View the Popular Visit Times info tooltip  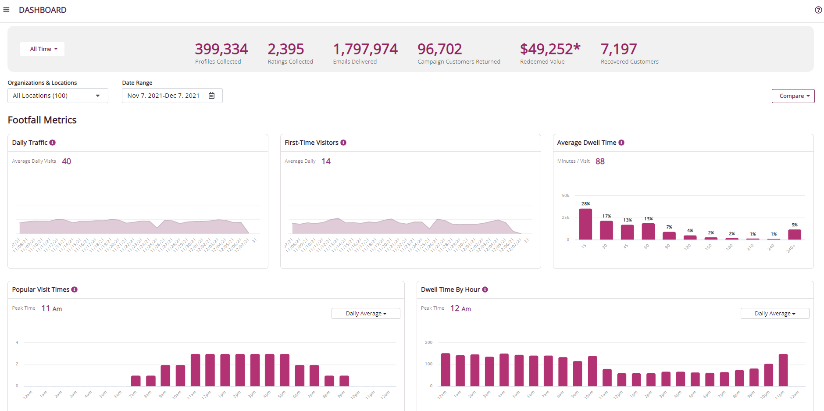(75, 289)
